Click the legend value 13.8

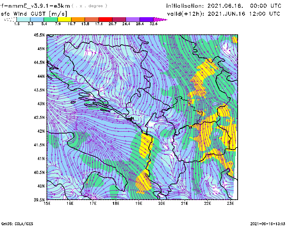coord(85,24)
